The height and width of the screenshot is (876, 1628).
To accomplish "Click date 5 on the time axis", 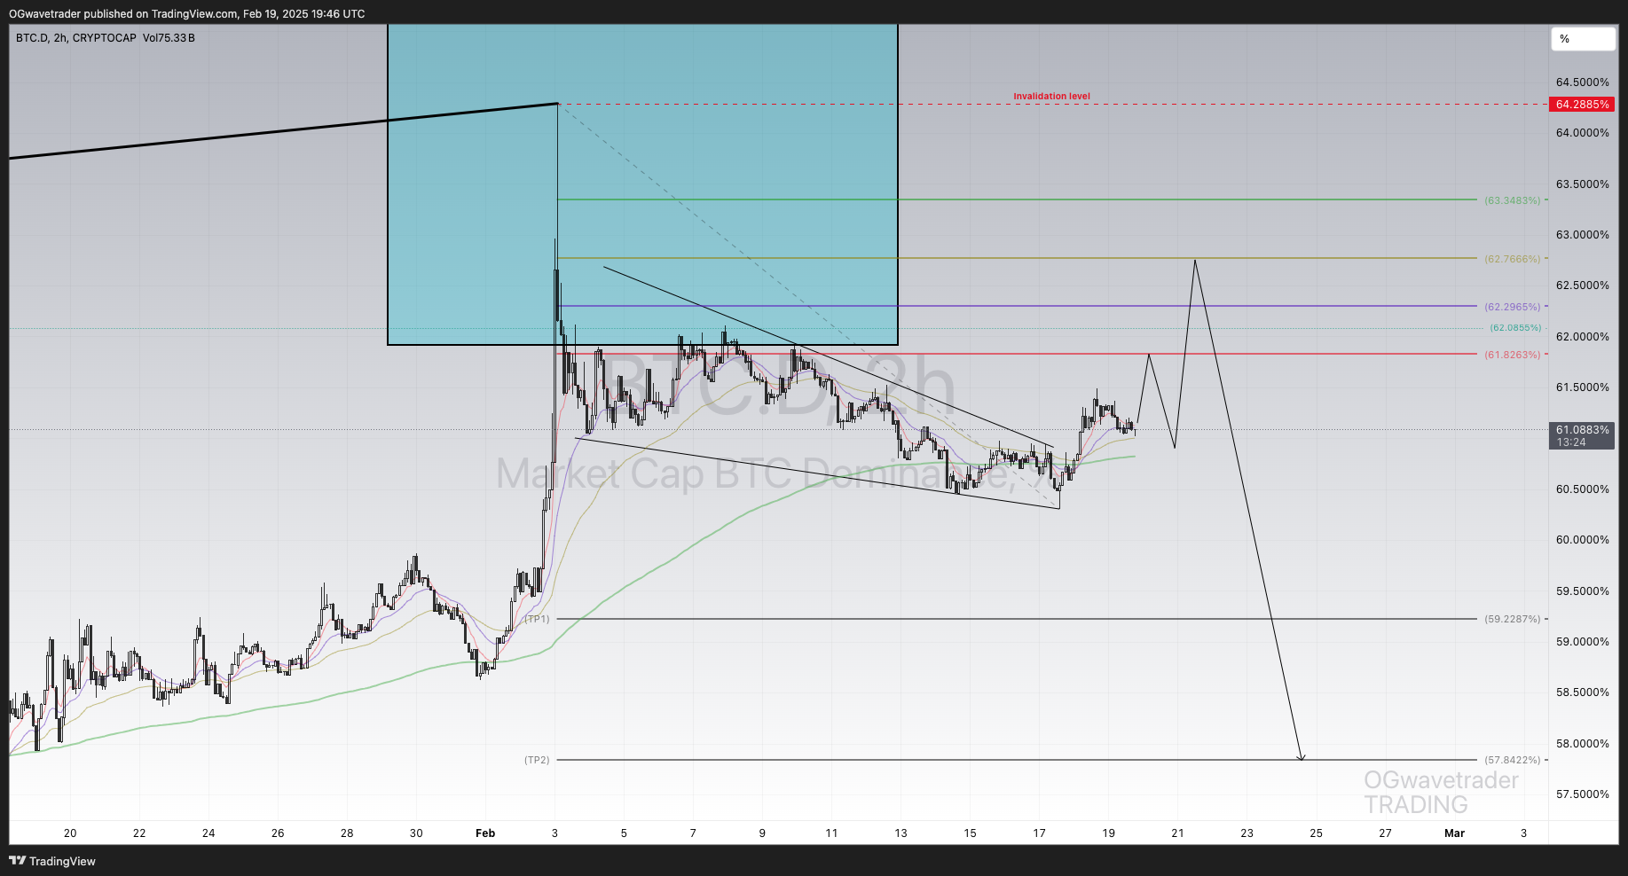I will [x=624, y=833].
